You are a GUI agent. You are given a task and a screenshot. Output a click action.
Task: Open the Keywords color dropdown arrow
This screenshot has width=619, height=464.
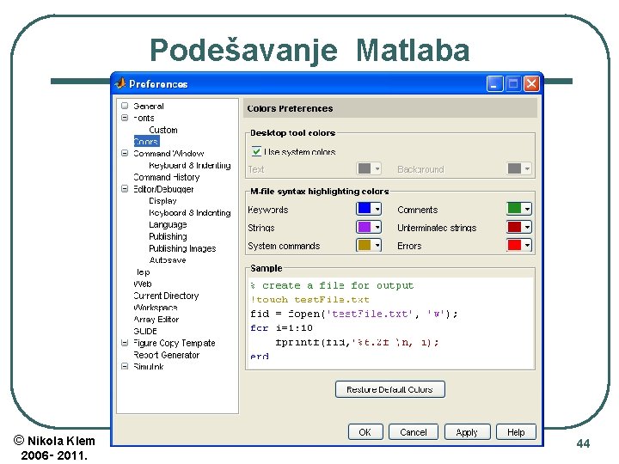coord(377,209)
